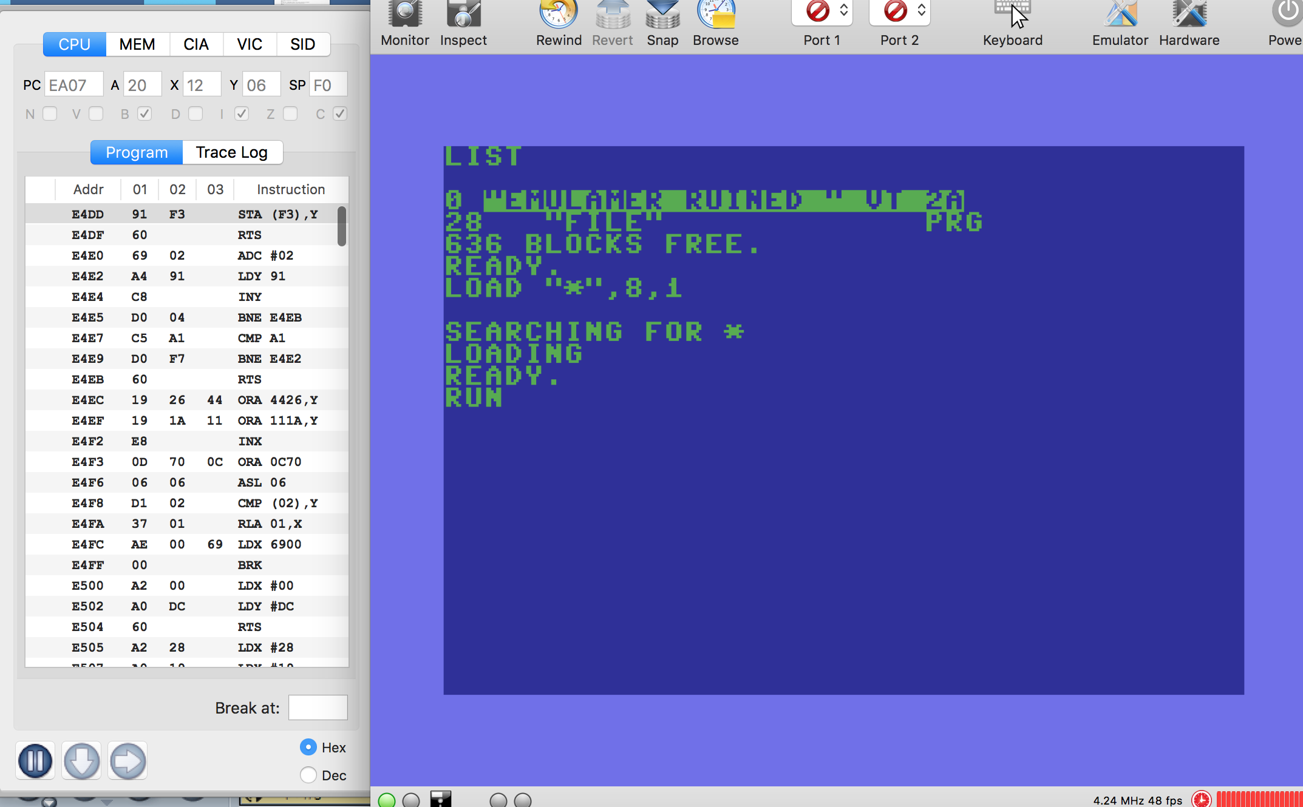Click the Addr column header
This screenshot has height=807, width=1303.
point(88,189)
